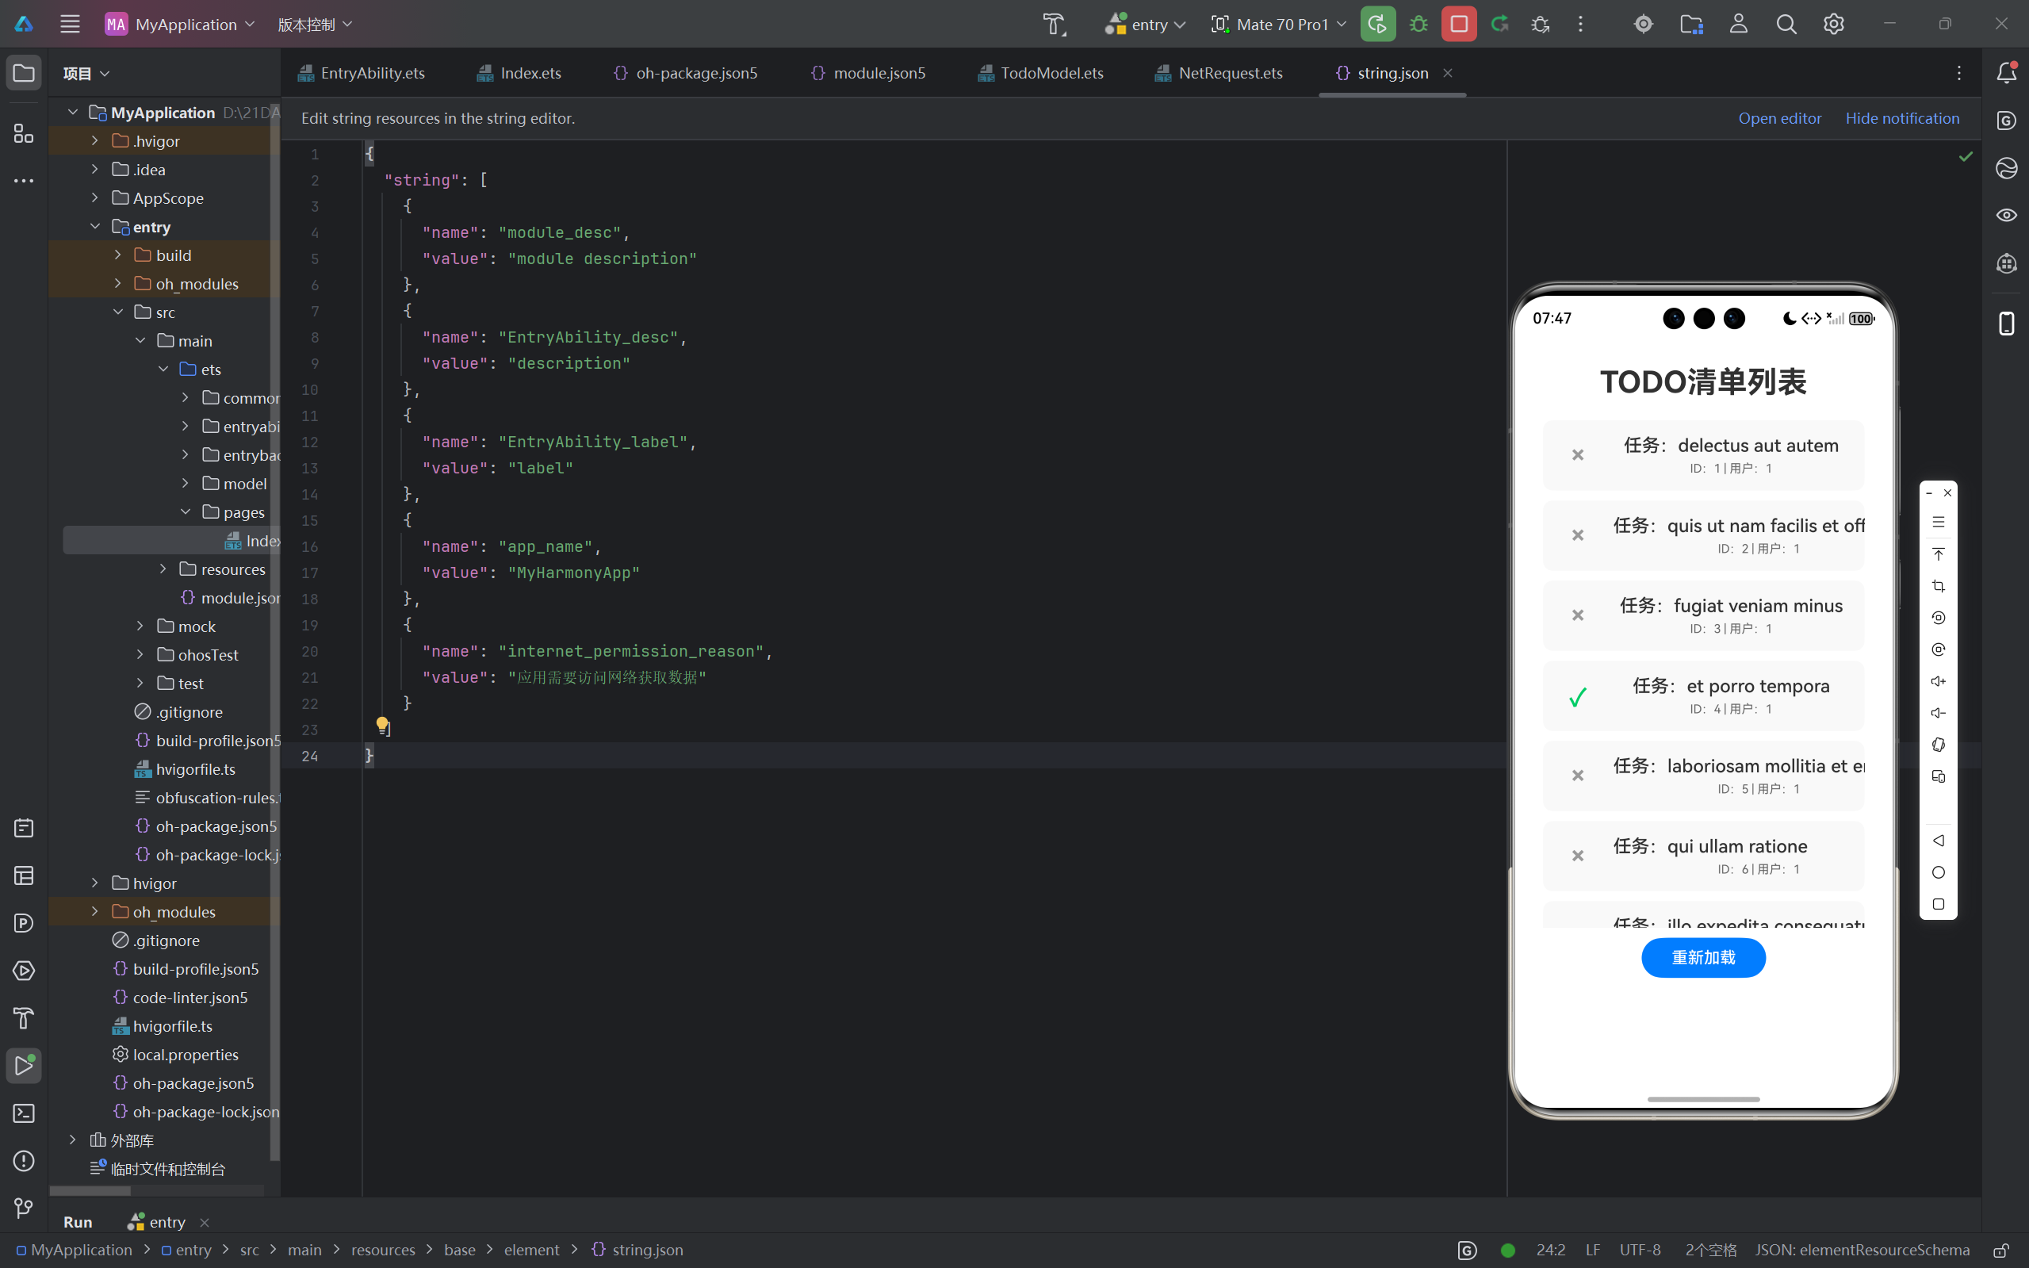Click the search magnifier in top toolbar

[1786, 25]
